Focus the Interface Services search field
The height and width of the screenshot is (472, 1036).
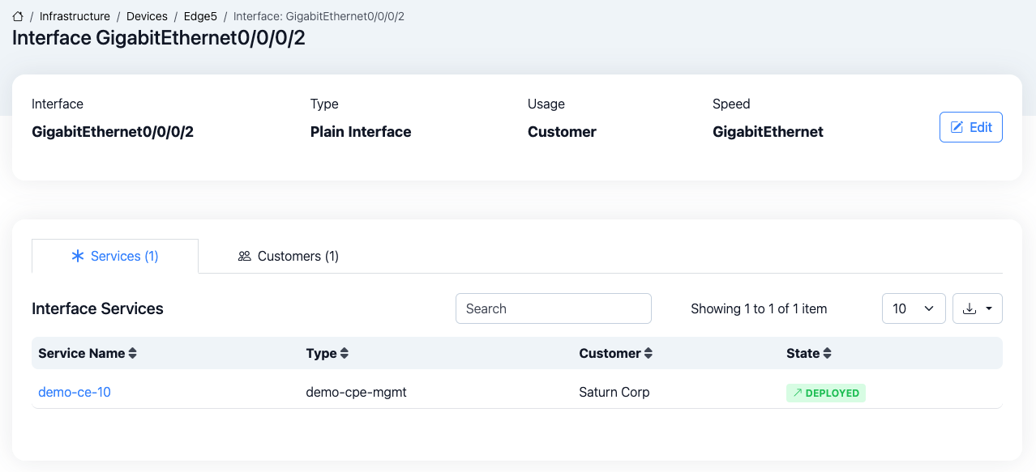pos(553,308)
